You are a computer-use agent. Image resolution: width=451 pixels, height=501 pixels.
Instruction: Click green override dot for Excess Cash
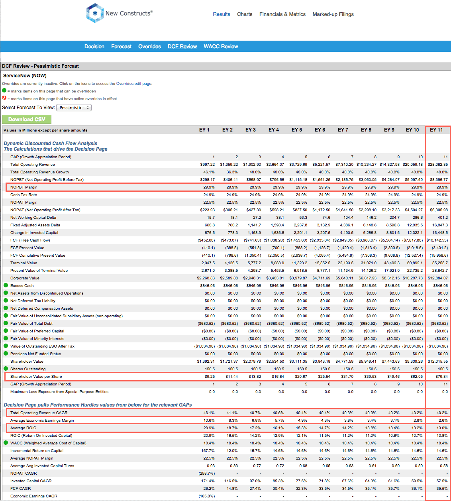[x=6, y=285]
